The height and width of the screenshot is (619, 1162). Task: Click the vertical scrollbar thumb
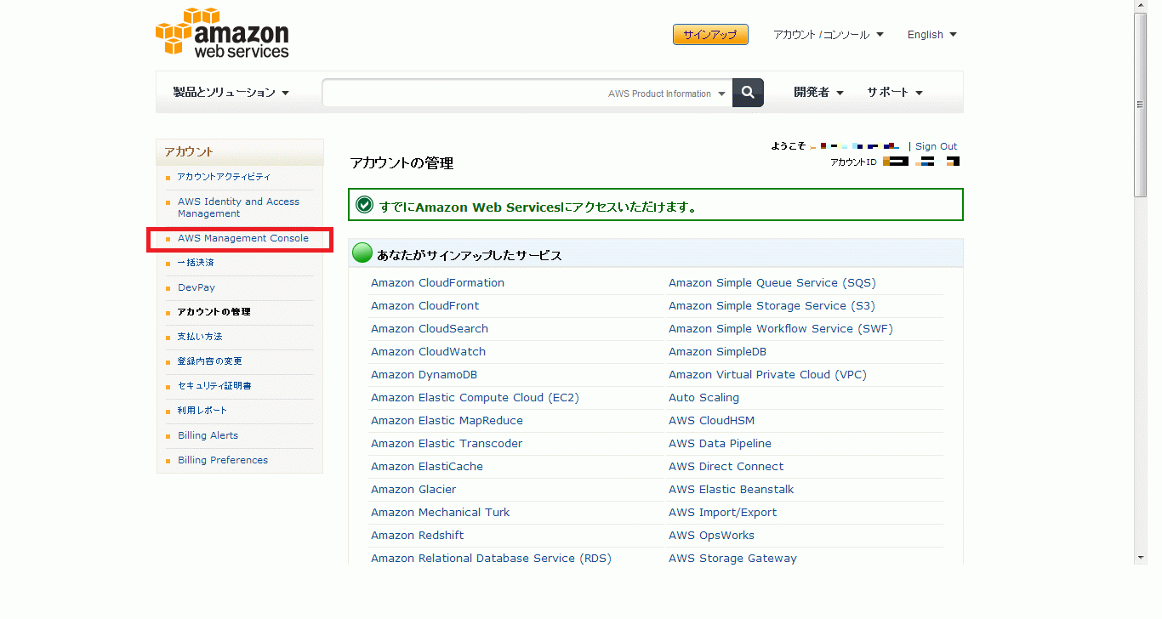point(1141,105)
